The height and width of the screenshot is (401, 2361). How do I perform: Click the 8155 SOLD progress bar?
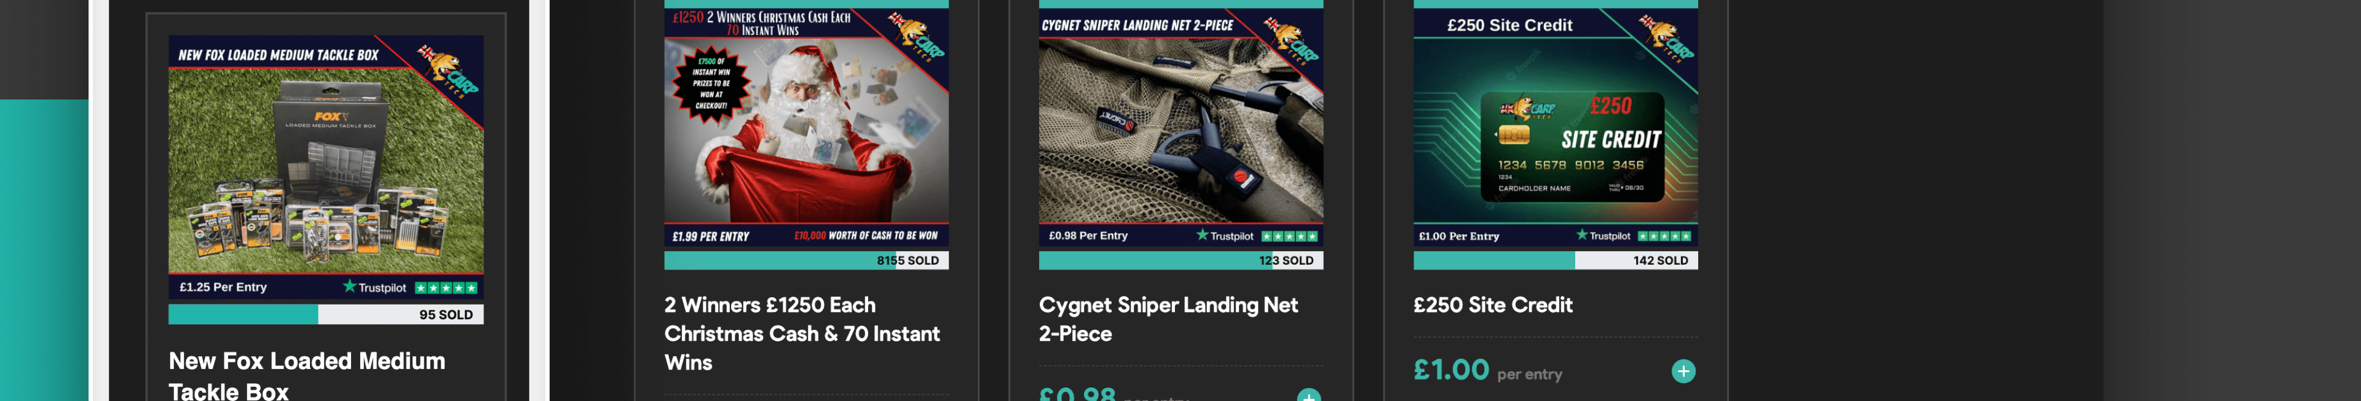click(x=805, y=260)
